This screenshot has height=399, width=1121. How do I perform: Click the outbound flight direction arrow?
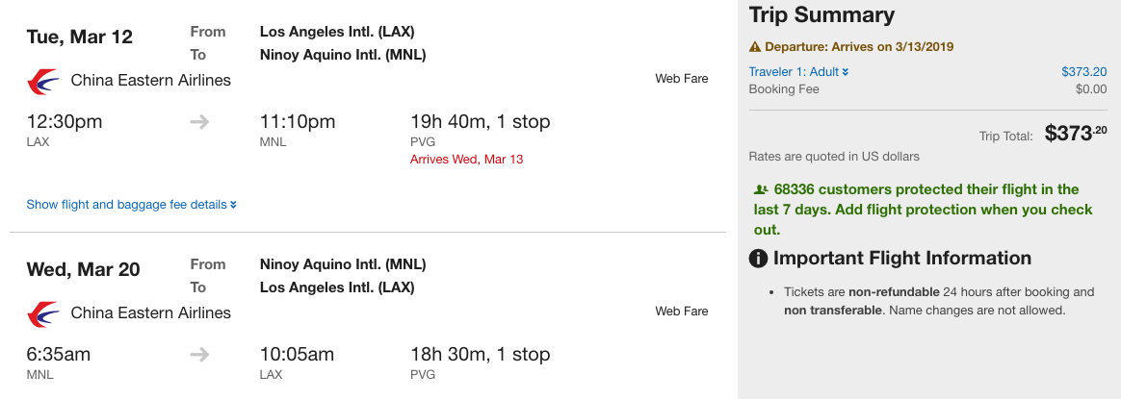199,122
